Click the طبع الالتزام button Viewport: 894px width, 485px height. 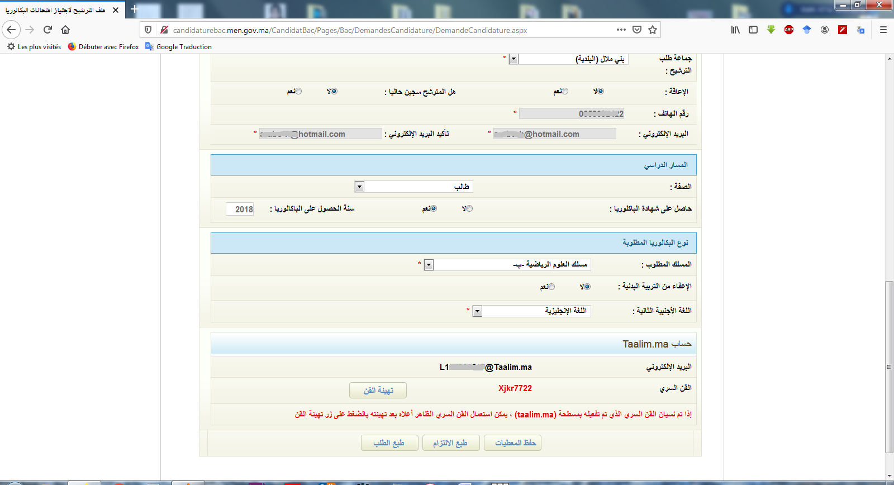pos(451,443)
